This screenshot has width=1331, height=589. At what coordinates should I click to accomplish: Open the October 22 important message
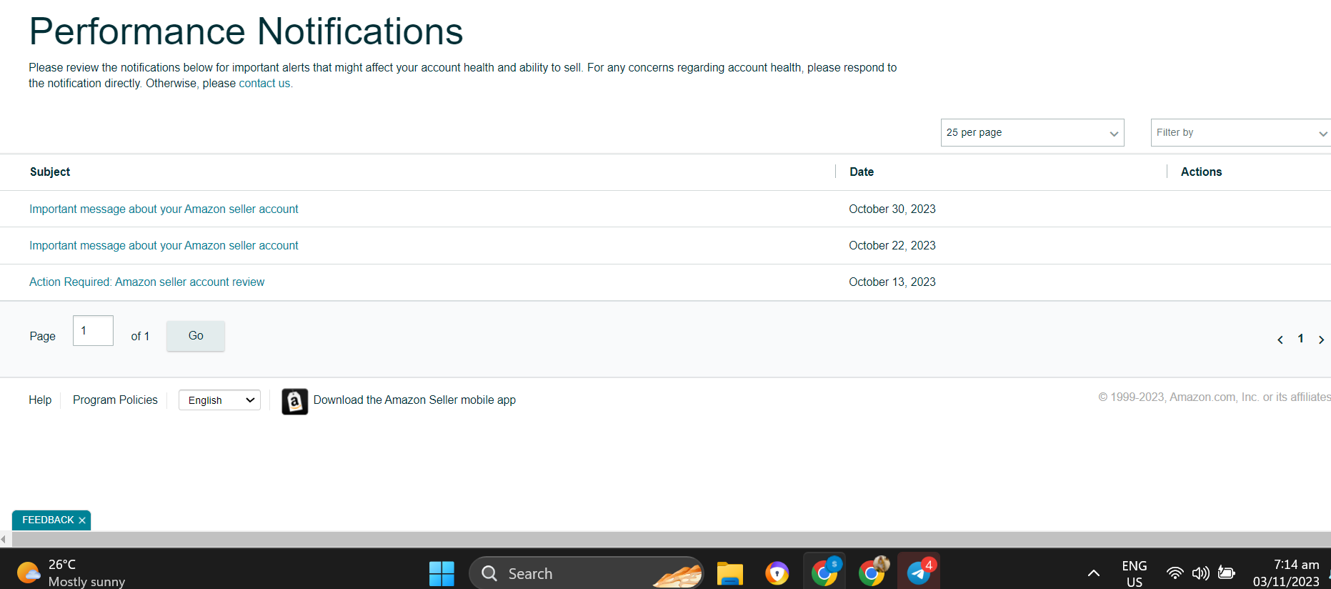164,245
